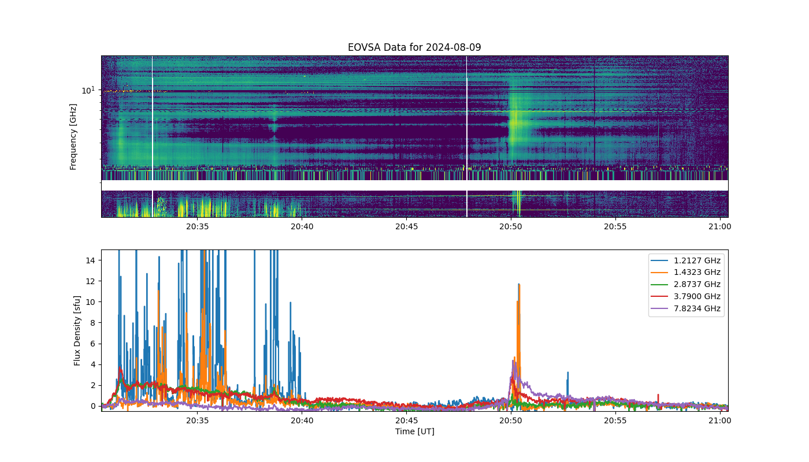Click the flux plot's 20:45 time tick label

coord(406,420)
